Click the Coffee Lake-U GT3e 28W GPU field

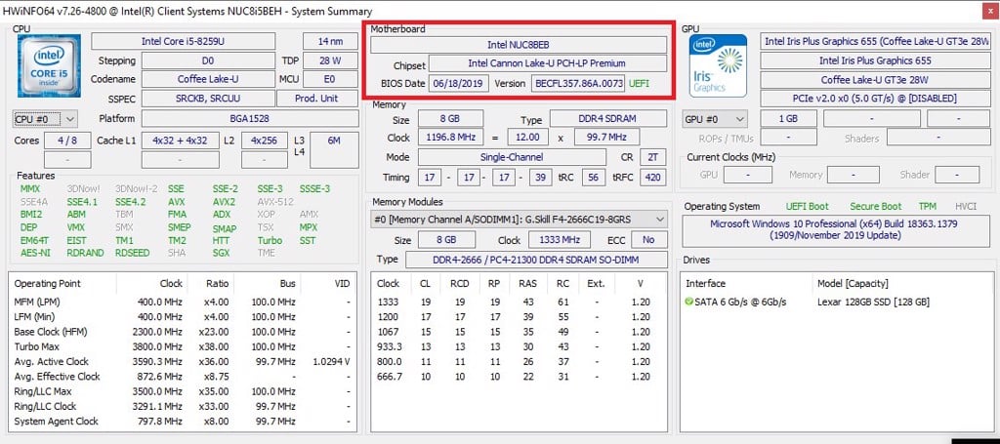tap(876, 80)
